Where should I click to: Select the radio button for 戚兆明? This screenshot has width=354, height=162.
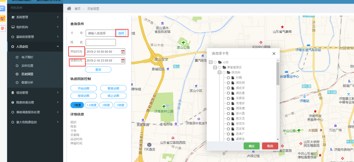[x=228, y=83]
